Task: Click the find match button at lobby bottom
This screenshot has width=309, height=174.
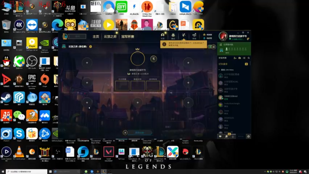Action: (140, 133)
